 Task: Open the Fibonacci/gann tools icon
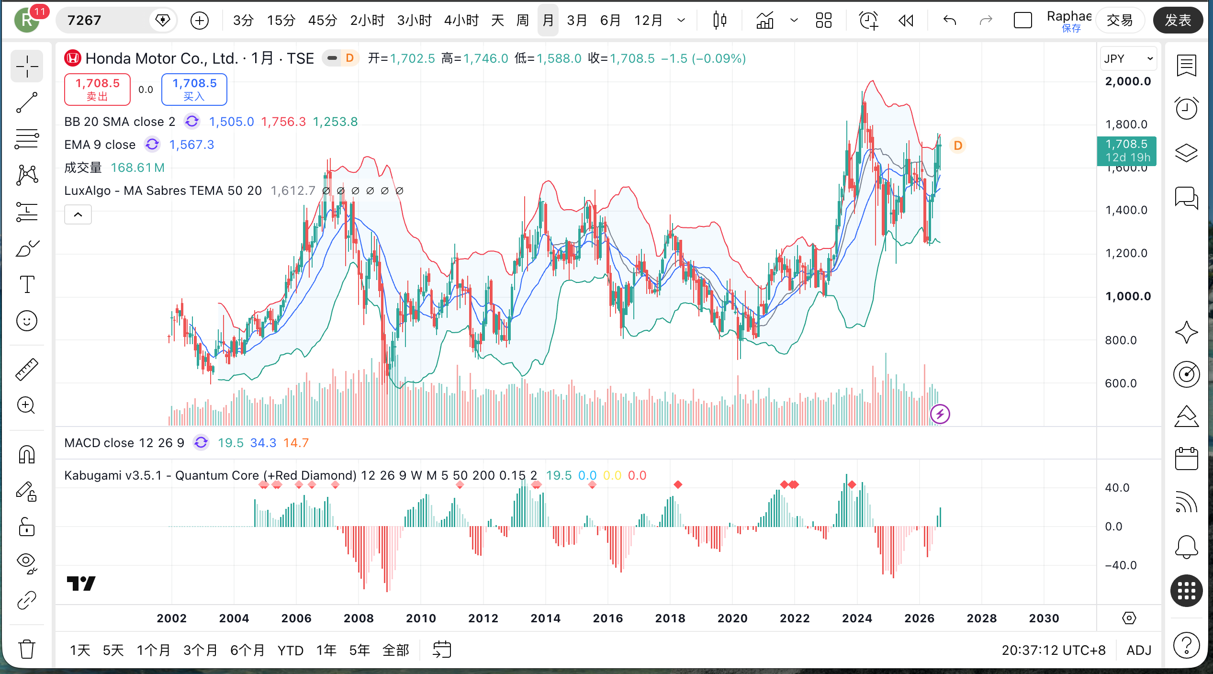click(27, 139)
